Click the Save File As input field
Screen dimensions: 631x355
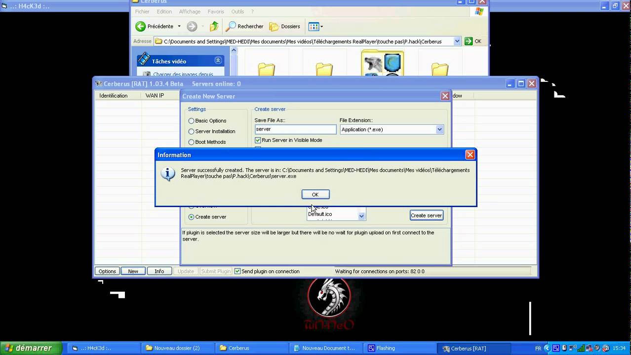pyautogui.click(x=295, y=129)
